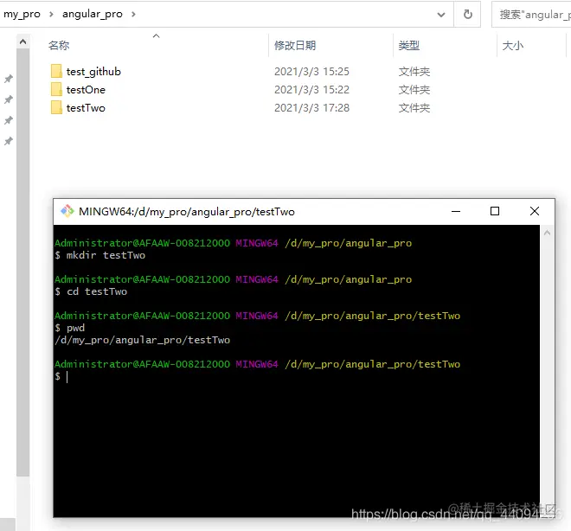Click the terminal title MINGW64:/d/my_pro/angular_pro/testTwo
The height and width of the screenshot is (531, 571).
click(x=187, y=212)
